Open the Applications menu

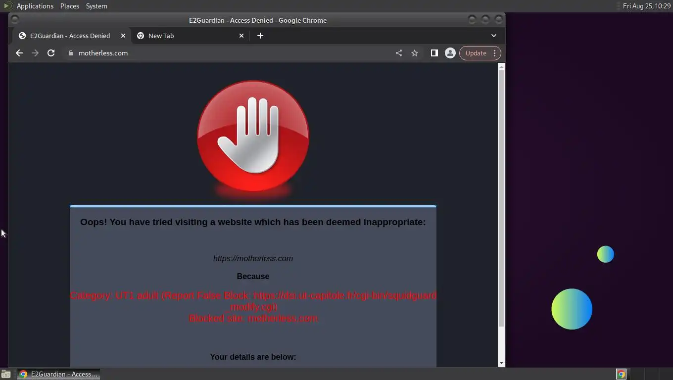(35, 6)
